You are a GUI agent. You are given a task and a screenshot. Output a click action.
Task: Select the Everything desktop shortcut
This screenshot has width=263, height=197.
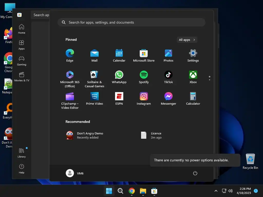(7, 111)
